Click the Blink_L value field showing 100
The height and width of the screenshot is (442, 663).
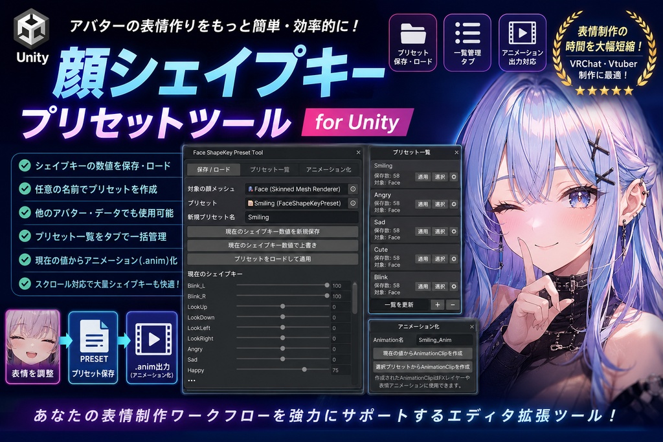[341, 285]
